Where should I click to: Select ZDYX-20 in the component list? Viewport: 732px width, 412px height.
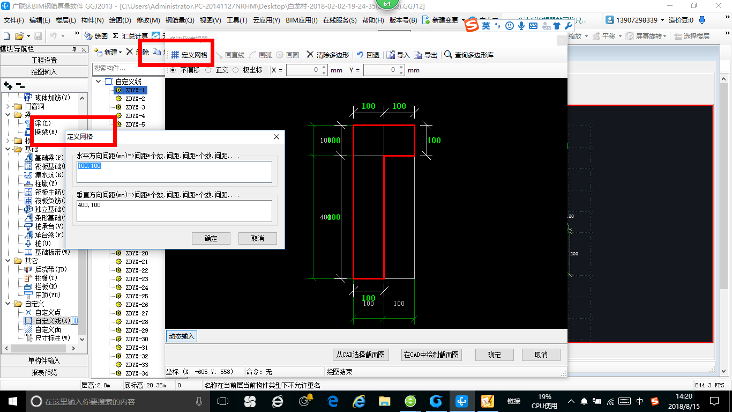[x=137, y=253]
